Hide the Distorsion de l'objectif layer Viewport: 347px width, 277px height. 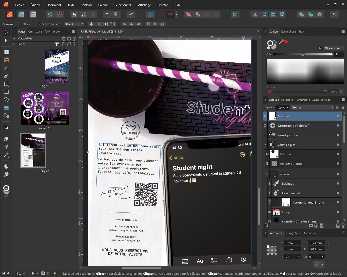(338, 126)
